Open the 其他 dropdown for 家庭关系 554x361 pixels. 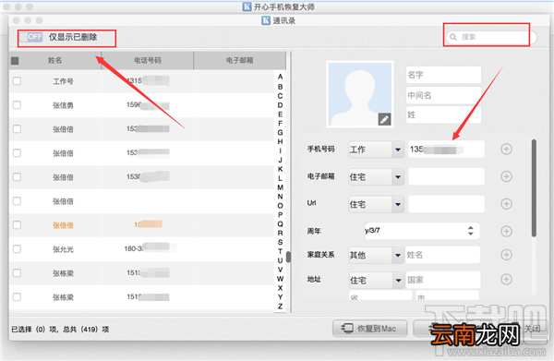(x=376, y=255)
